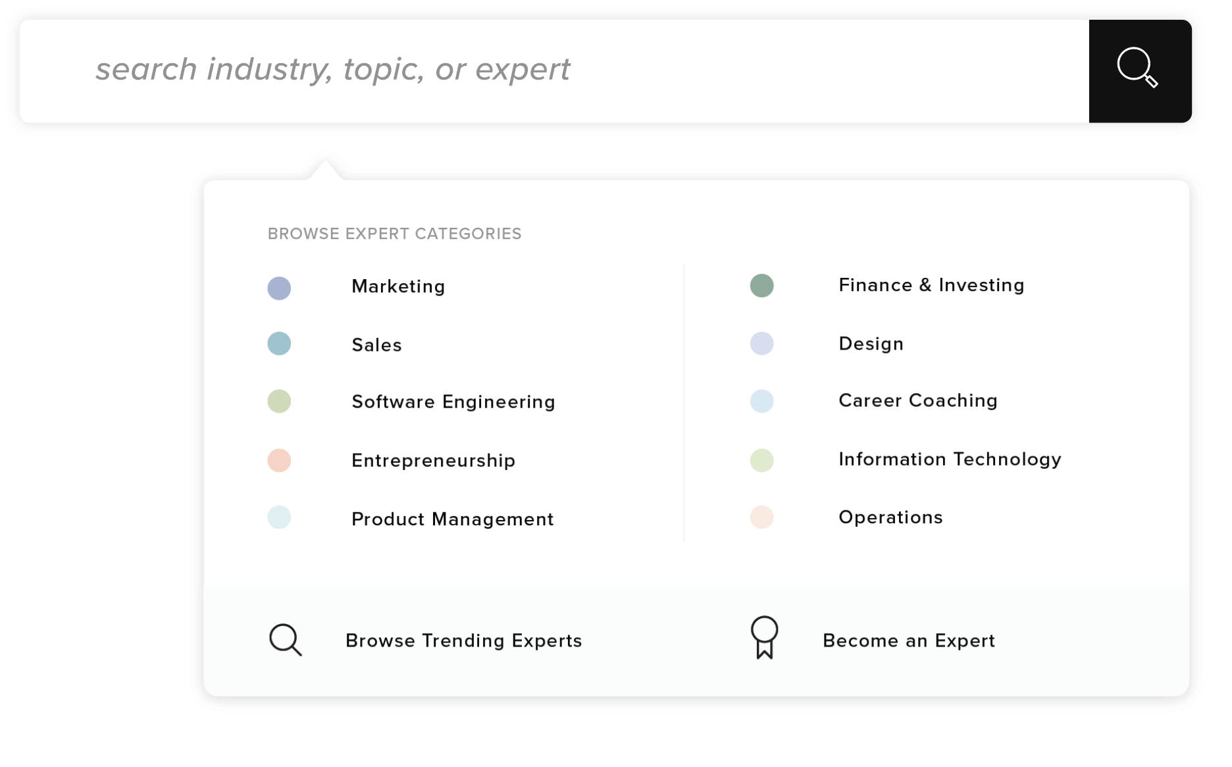Open the Career Coaching category
The image size is (1232, 767).
[x=917, y=400]
